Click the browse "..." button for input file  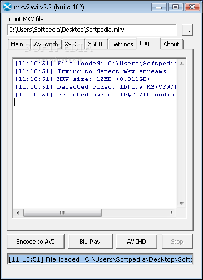point(187,30)
